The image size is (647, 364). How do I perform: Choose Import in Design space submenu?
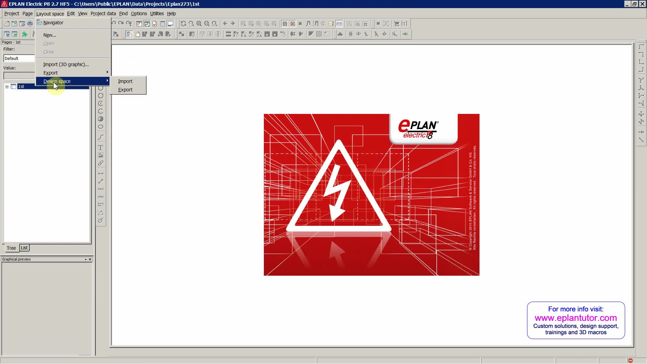[x=125, y=81]
